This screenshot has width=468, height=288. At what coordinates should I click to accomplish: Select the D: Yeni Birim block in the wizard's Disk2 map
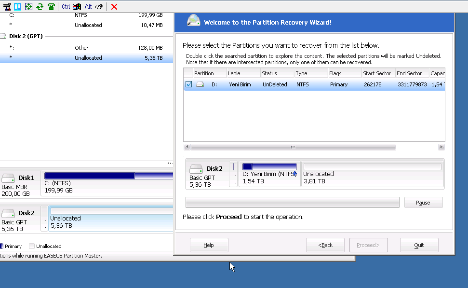tap(269, 174)
